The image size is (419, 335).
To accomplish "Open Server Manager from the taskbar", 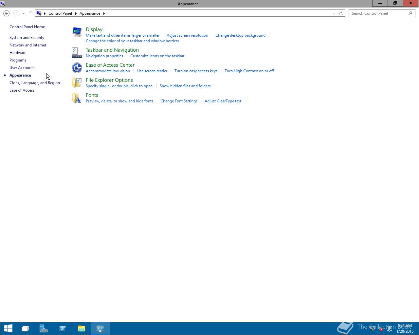I will [x=43, y=328].
